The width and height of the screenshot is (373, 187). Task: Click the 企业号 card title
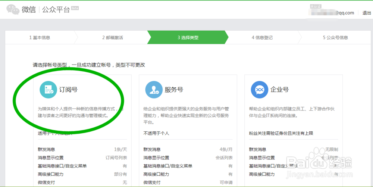point(279,90)
